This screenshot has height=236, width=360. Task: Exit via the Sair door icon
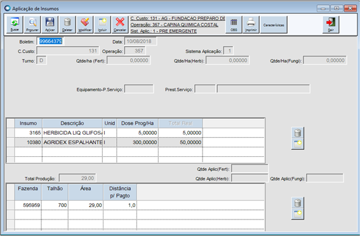pos(331,25)
